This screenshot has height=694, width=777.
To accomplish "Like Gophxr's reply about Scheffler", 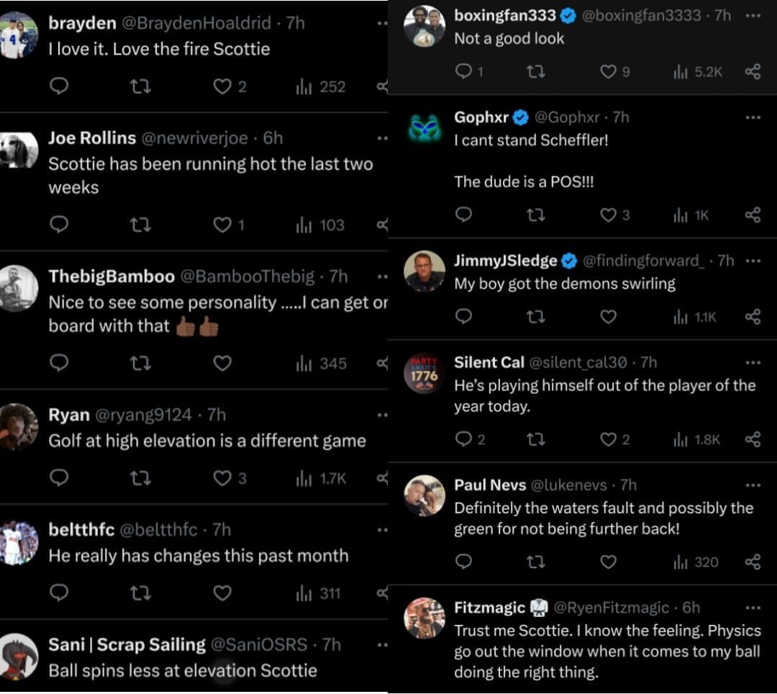I will (x=608, y=214).
